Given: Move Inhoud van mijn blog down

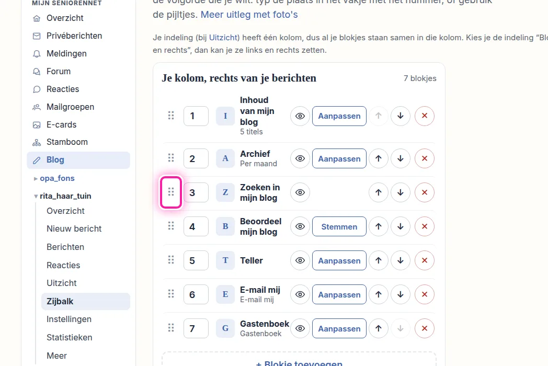Looking at the screenshot, I should click(401, 116).
